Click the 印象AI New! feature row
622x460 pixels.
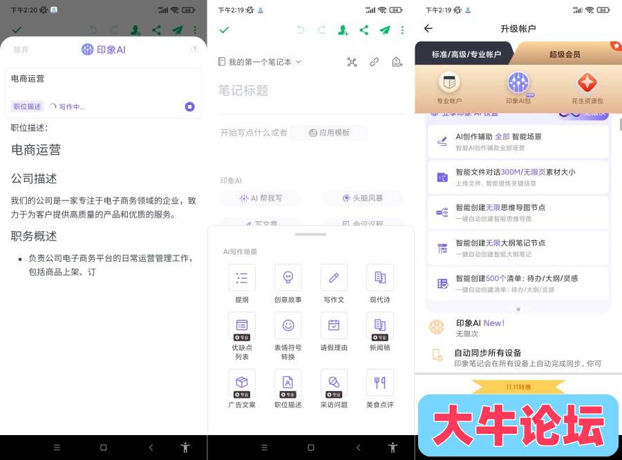518,328
